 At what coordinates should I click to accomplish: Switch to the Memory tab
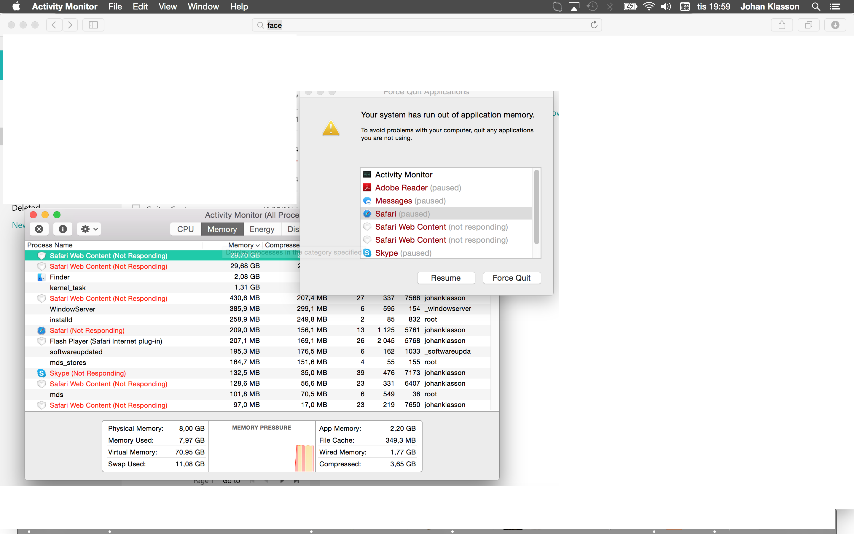coord(222,229)
